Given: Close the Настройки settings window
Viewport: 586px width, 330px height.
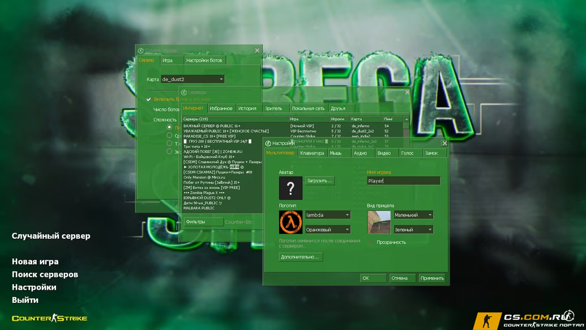Looking at the screenshot, I should click(x=444, y=143).
